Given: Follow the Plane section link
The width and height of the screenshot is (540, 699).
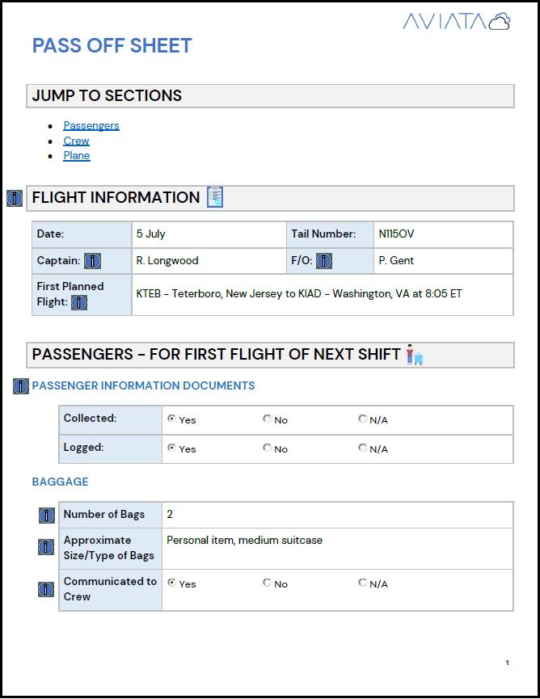Looking at the screenshot, I should [x=77, y=156].
